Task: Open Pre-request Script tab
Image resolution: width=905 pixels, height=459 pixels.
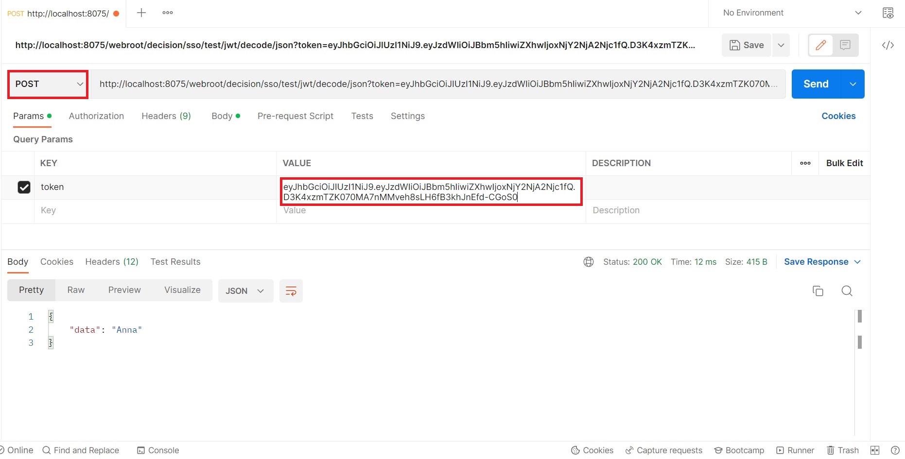Action: 296,116
